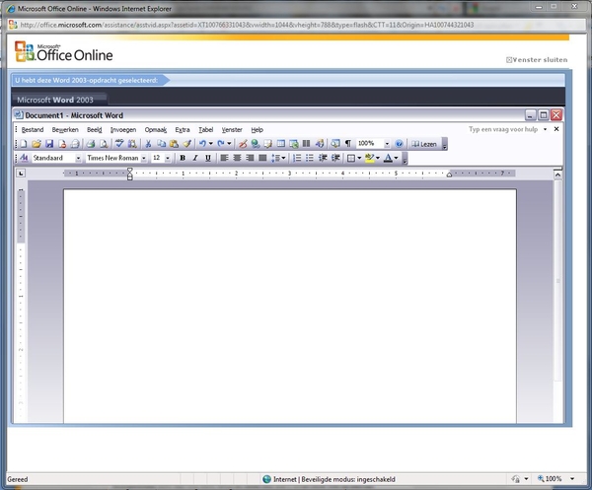Select the Format Painter brush icon

coord(186,144)
